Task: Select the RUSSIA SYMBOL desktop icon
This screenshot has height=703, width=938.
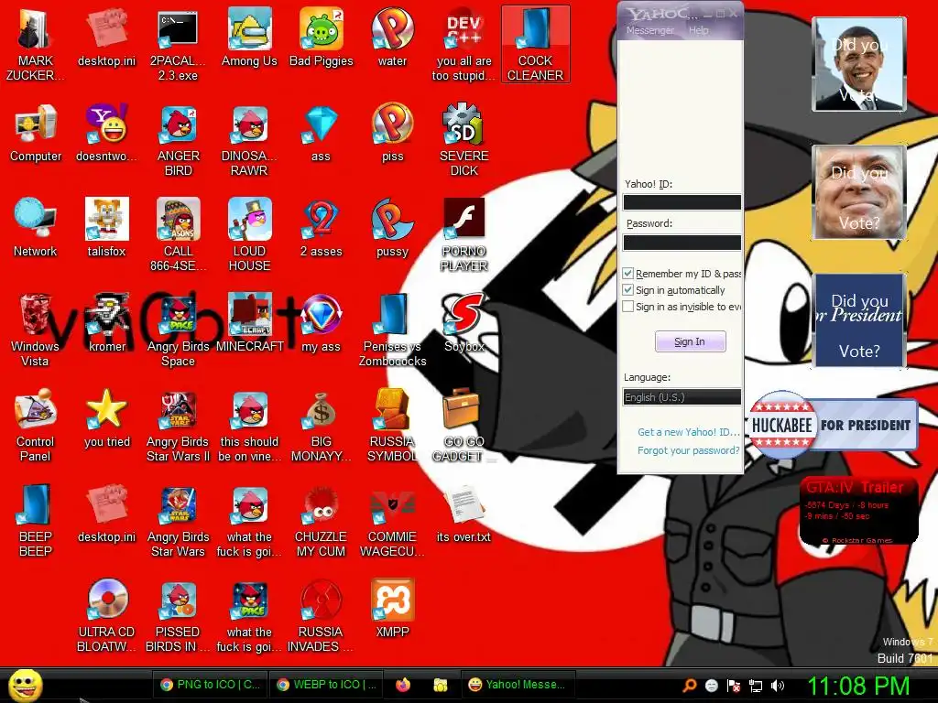Action: point(392,426)
